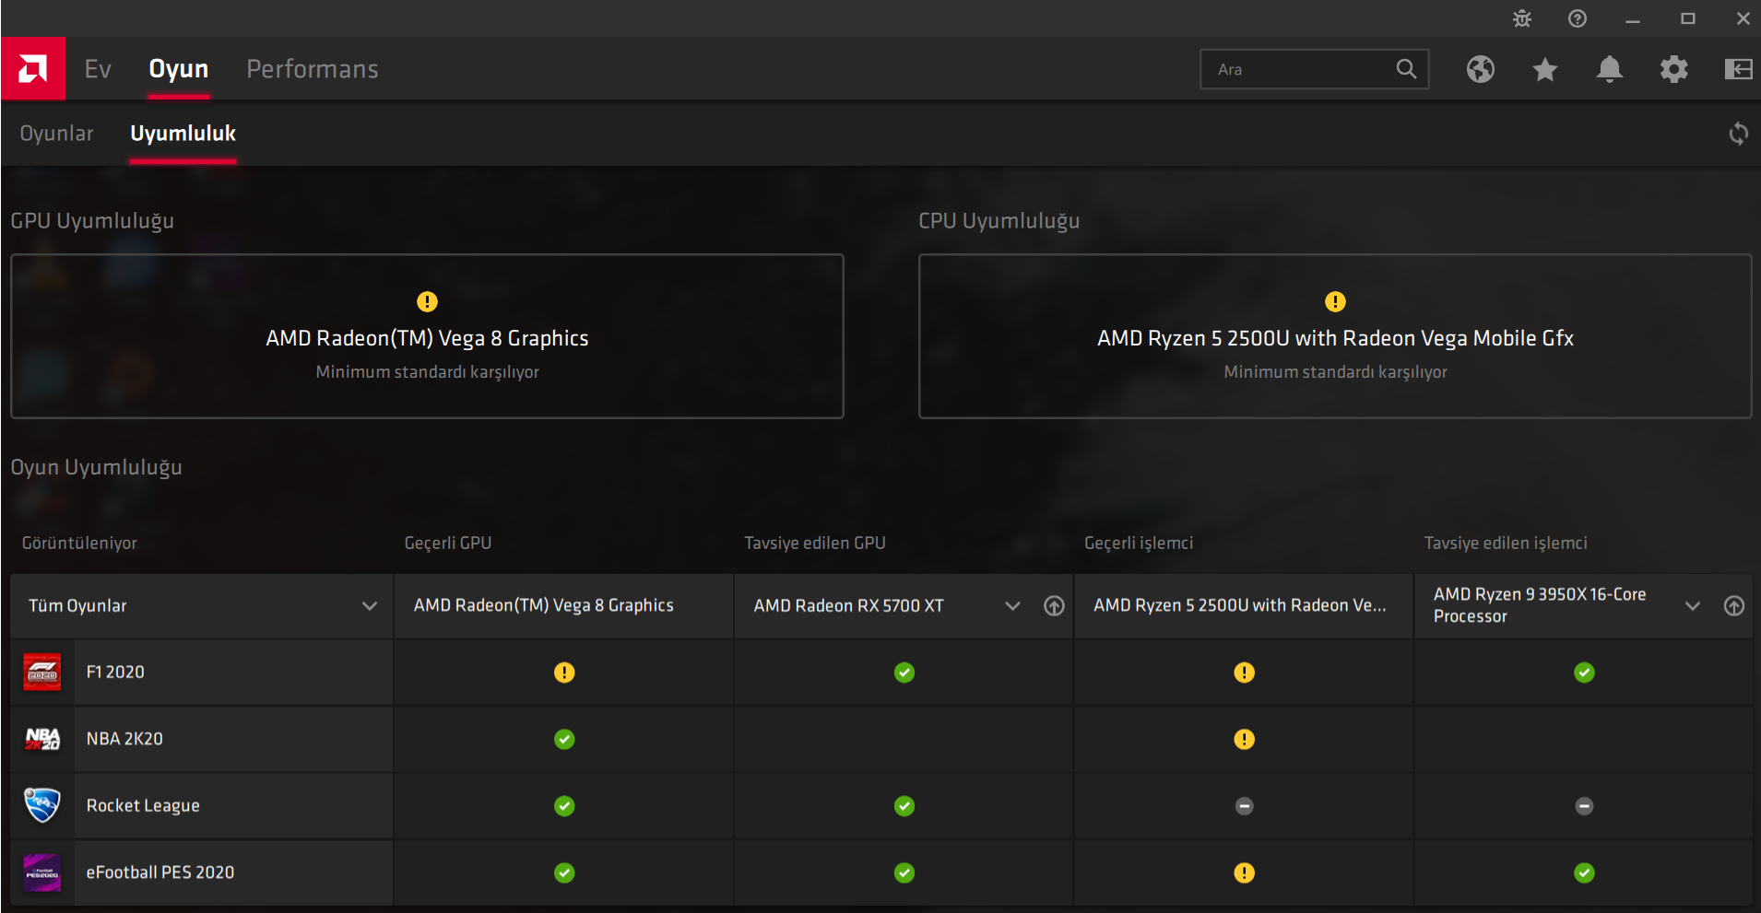Click NBA 2K20 current GPU green check
Image resolution: width=1761 pixels, height=913 pixels.
564,739
